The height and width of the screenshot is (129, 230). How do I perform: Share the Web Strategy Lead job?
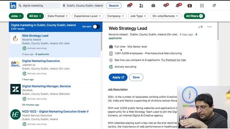click(201, 27)
